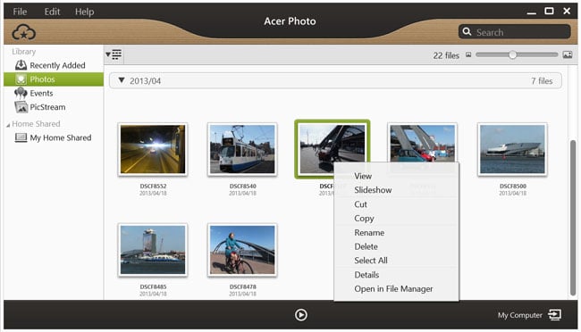The height and width of the screenshot is (332, 581).
Task: Select the DSCF8552 tunnel photo thumbnail
Action: 153,149
